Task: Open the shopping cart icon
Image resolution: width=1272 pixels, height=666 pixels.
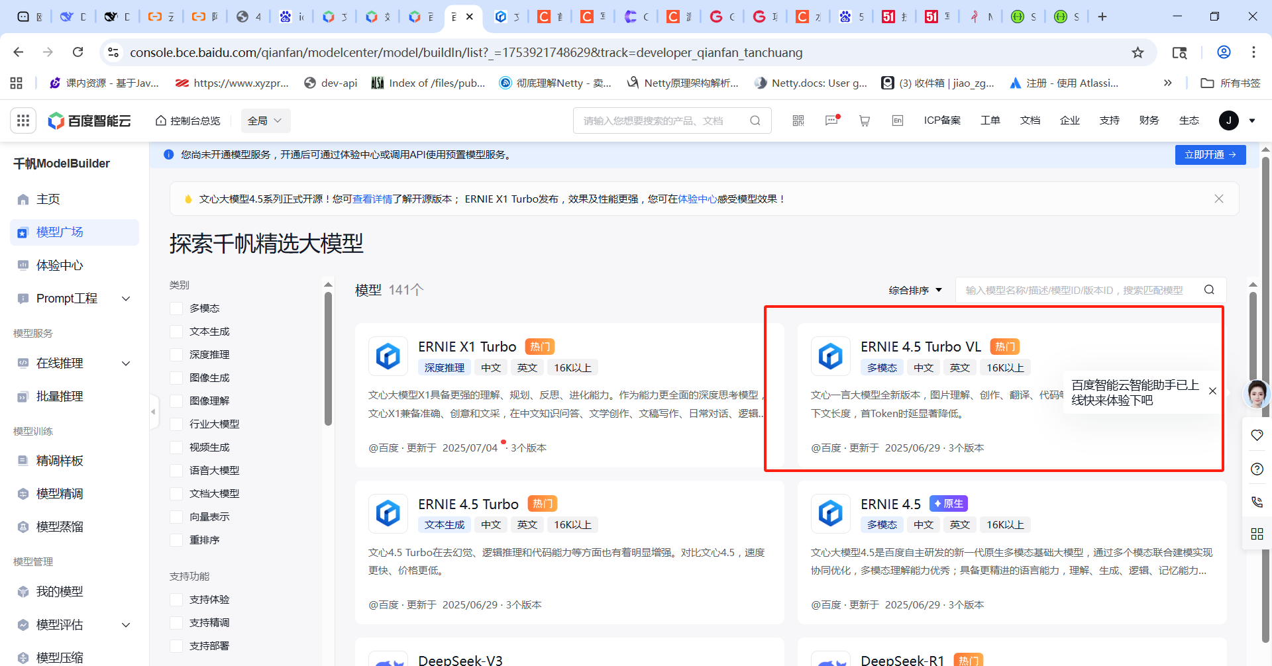Action: [x=865, y=120]
